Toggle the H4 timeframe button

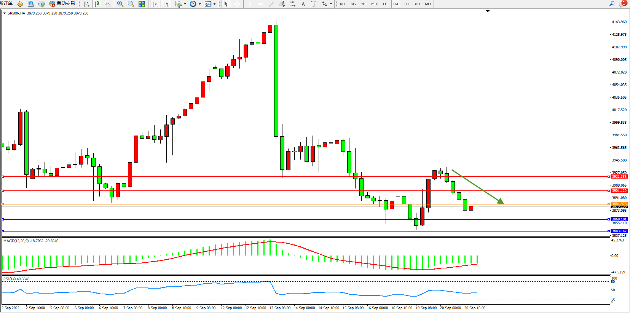pos(396,4)
